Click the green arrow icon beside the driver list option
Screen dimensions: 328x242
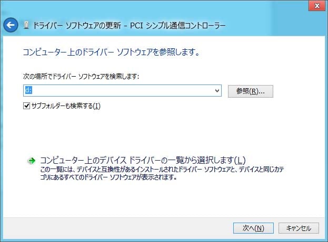coord(32,161)
